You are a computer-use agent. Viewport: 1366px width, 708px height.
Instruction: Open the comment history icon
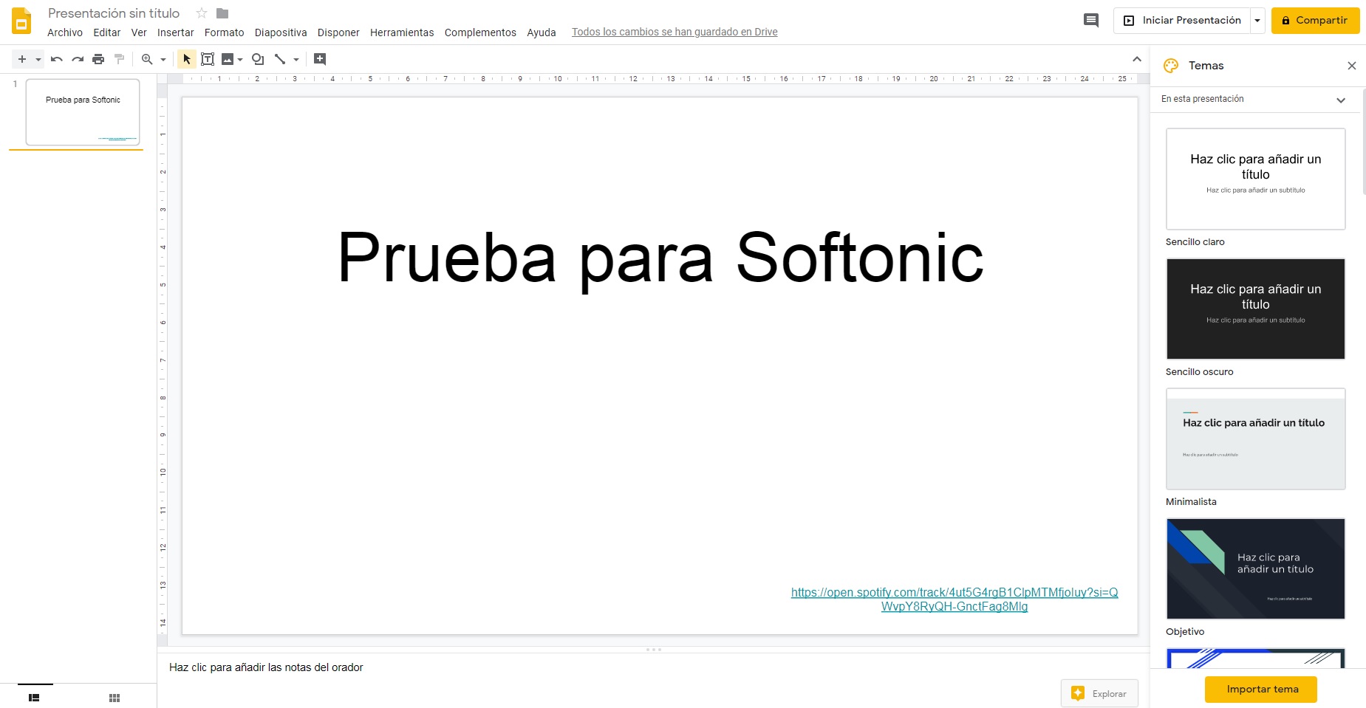(1091, 21)
